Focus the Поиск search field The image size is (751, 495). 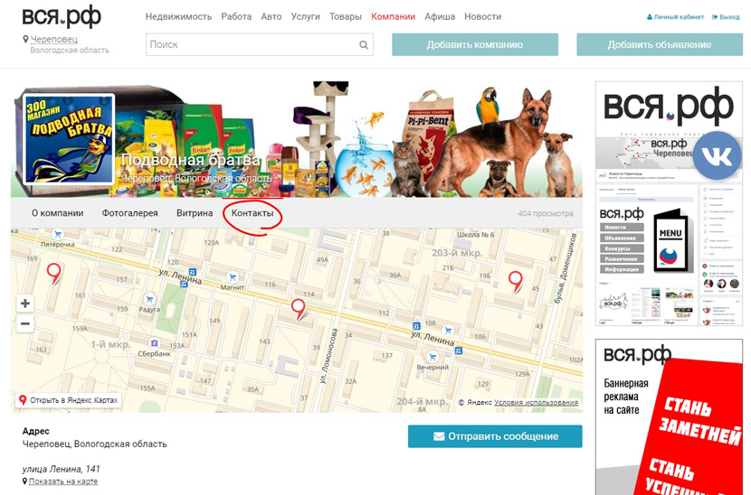(260, 44)
